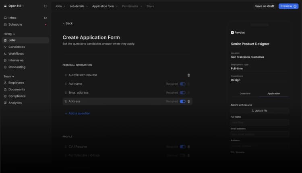Click the Jobs briefcase icon
This screenshot has width=302, height=173.
pyautogui.click(x=5, y=40)
